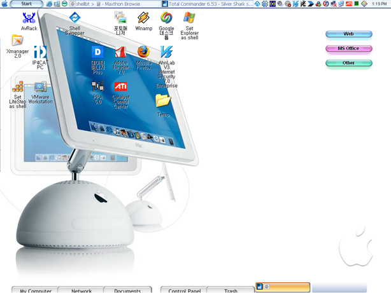
Task: Launch Winamp from the desktop
Action: [x=144, y=22]
